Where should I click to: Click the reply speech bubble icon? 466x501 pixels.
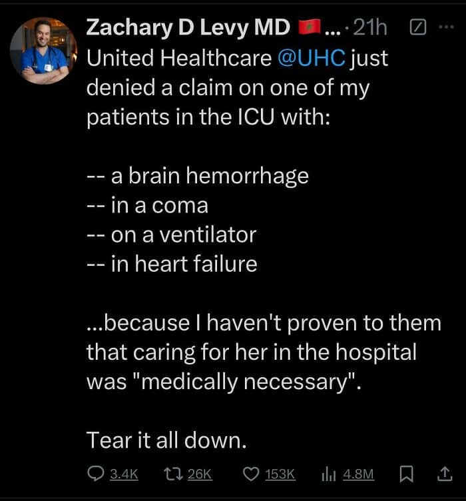95,474
